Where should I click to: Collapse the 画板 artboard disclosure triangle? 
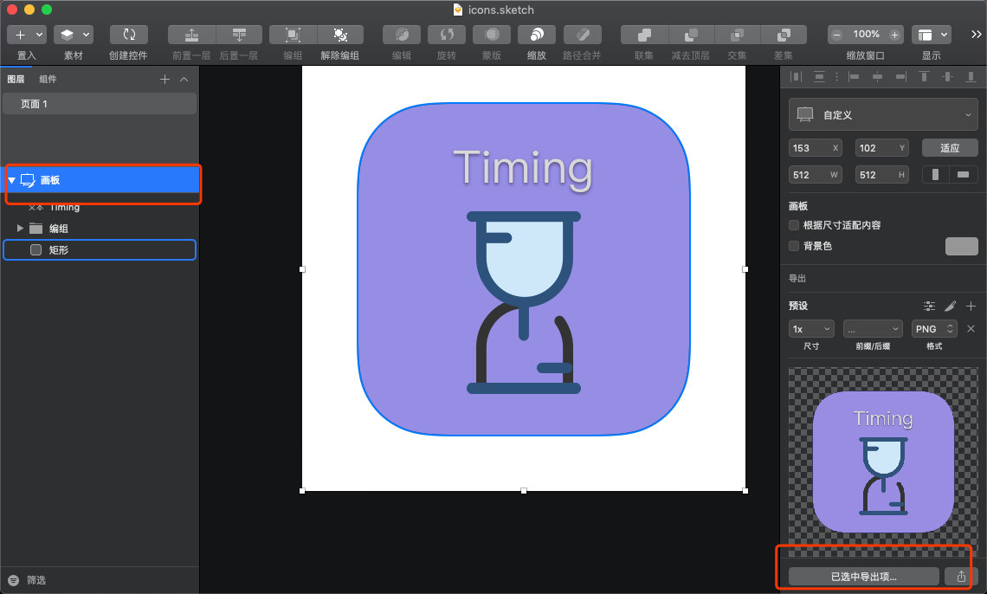[x=11, y=180]
